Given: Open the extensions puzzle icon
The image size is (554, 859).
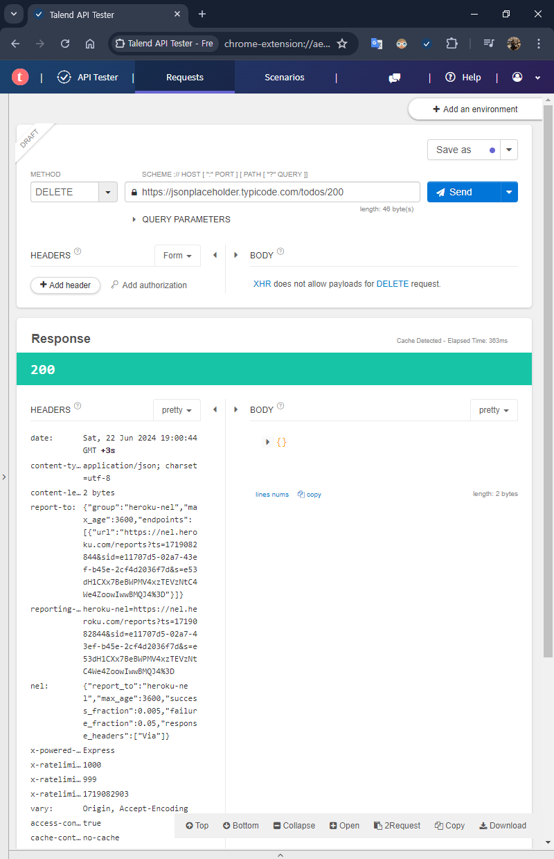Looking at the screenshot, I should 452,44.
